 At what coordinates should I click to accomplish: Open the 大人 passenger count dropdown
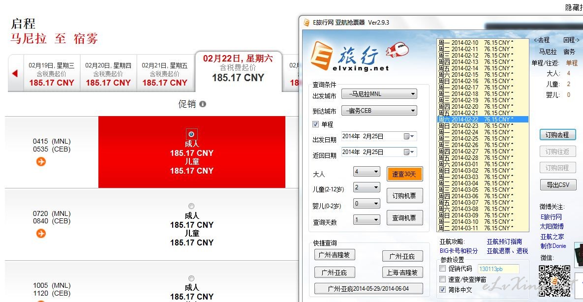[367, 172]
